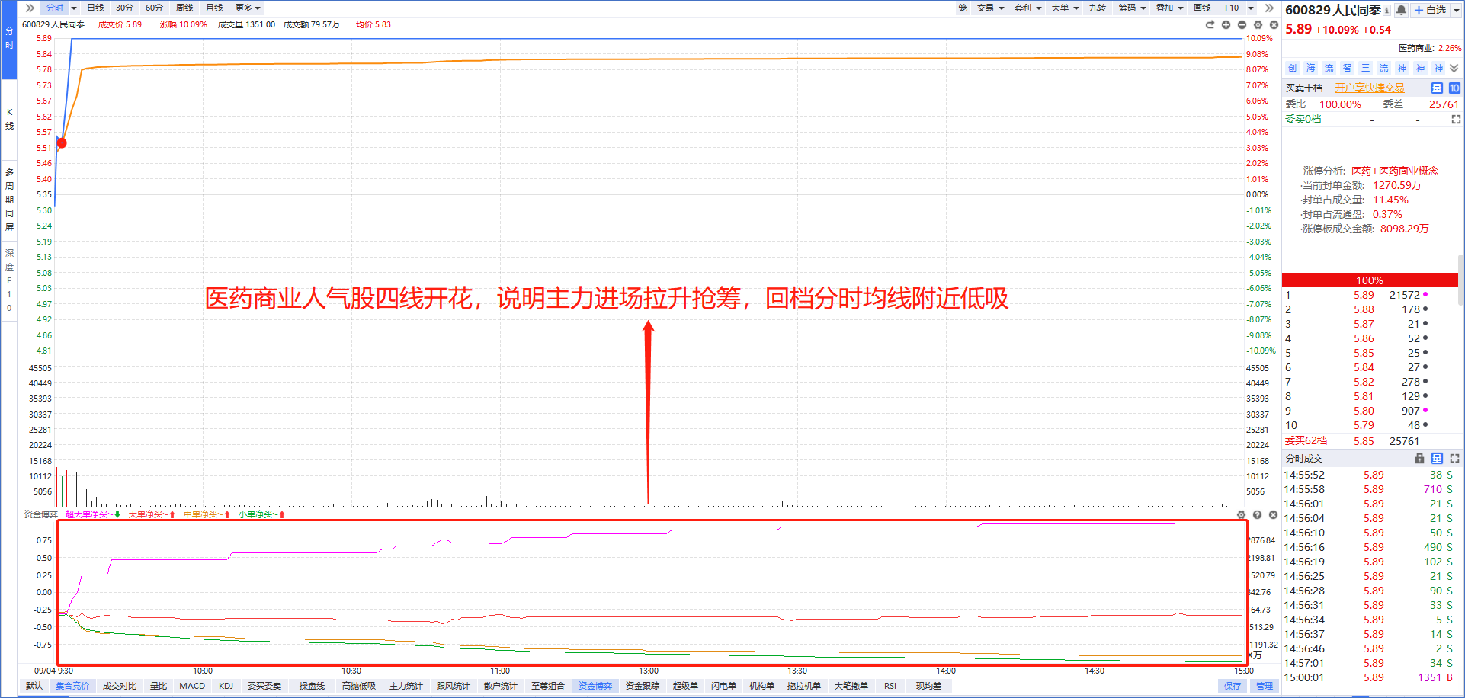
Task: Open the 自选 dropdown arrow
Action: [x=1455, y=10]
